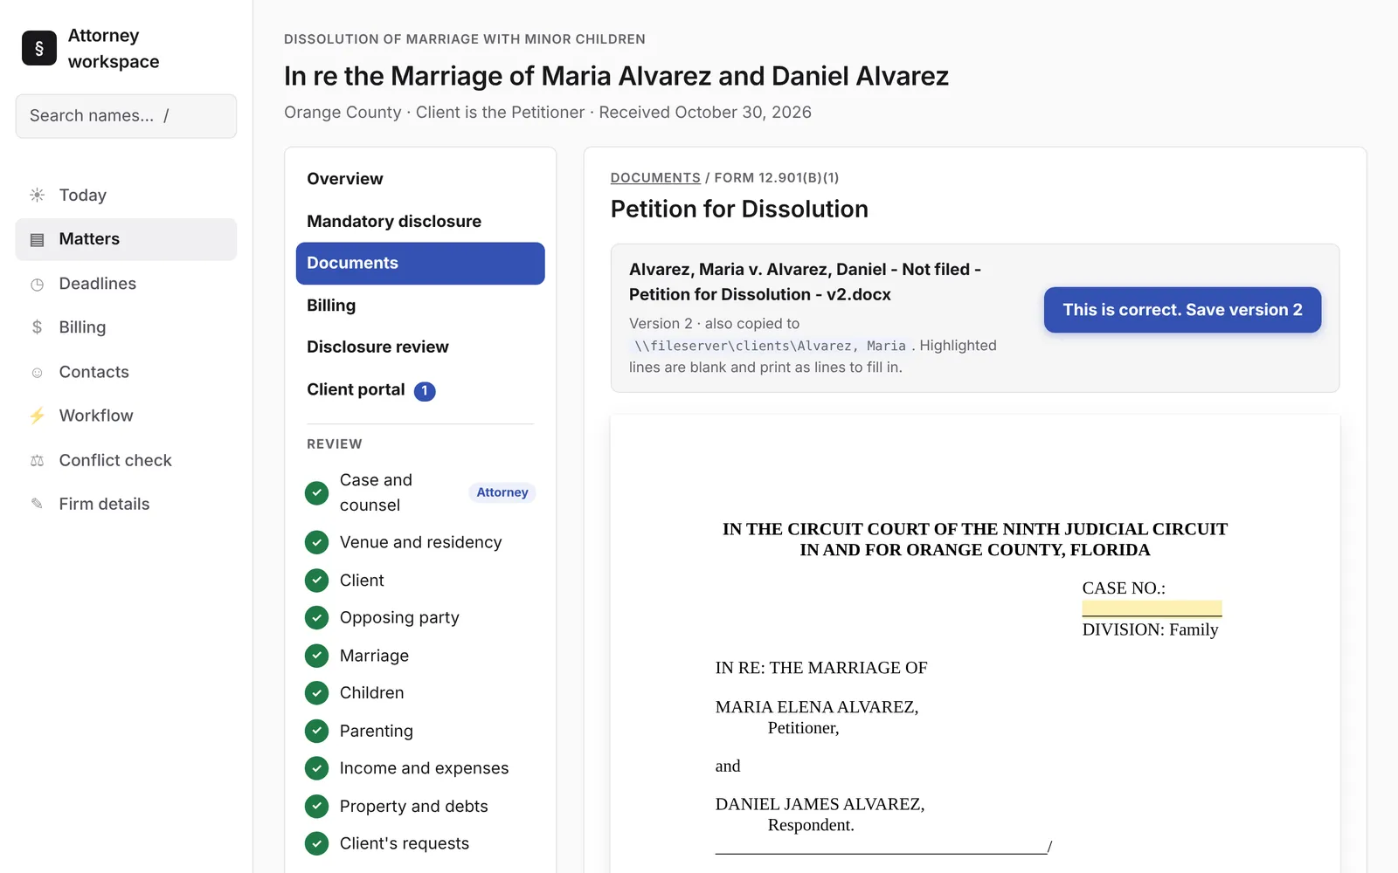Click the Matters list icon
The width and height of the screenshot is (1398, 873).
tap(37, 239)
